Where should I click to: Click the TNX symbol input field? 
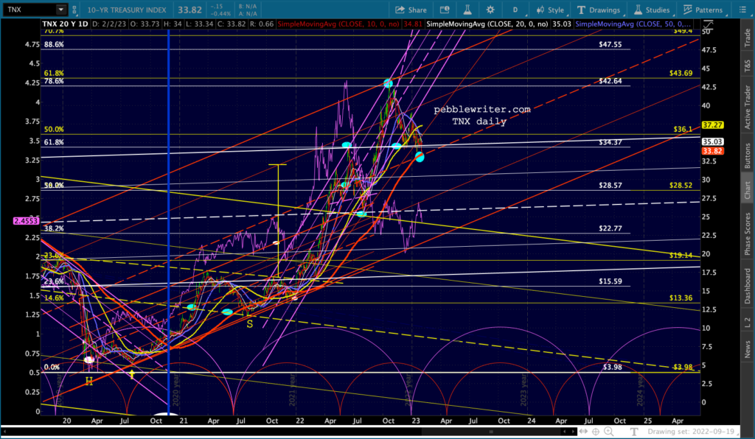coord(29,10)
